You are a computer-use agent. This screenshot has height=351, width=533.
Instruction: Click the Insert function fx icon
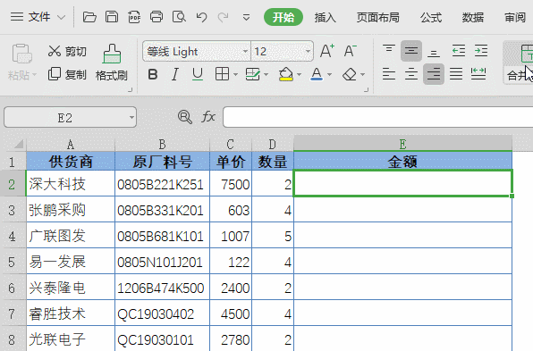point(208,117)
